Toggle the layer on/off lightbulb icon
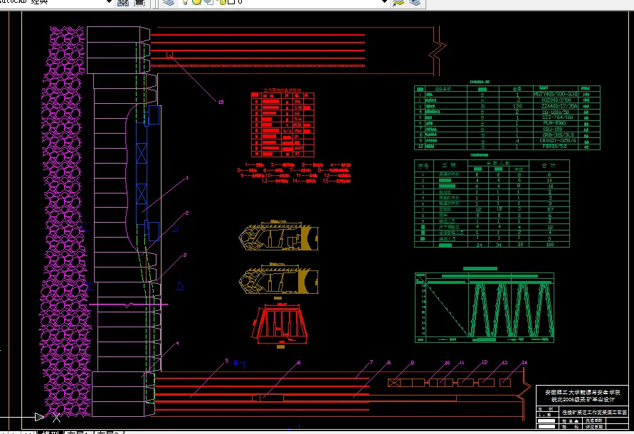 185,2
